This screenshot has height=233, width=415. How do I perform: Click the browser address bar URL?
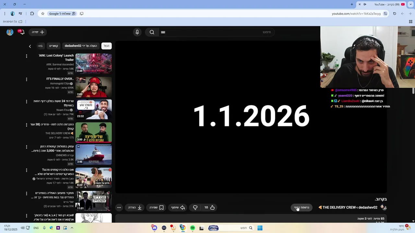[x=356, y=14]
